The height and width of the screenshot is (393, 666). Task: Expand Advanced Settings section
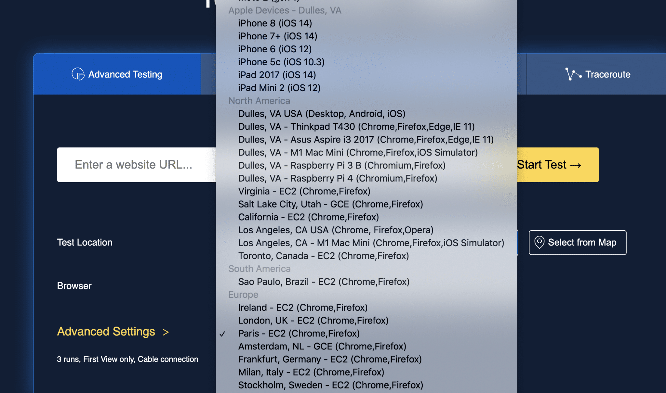[x=113, y=332]
